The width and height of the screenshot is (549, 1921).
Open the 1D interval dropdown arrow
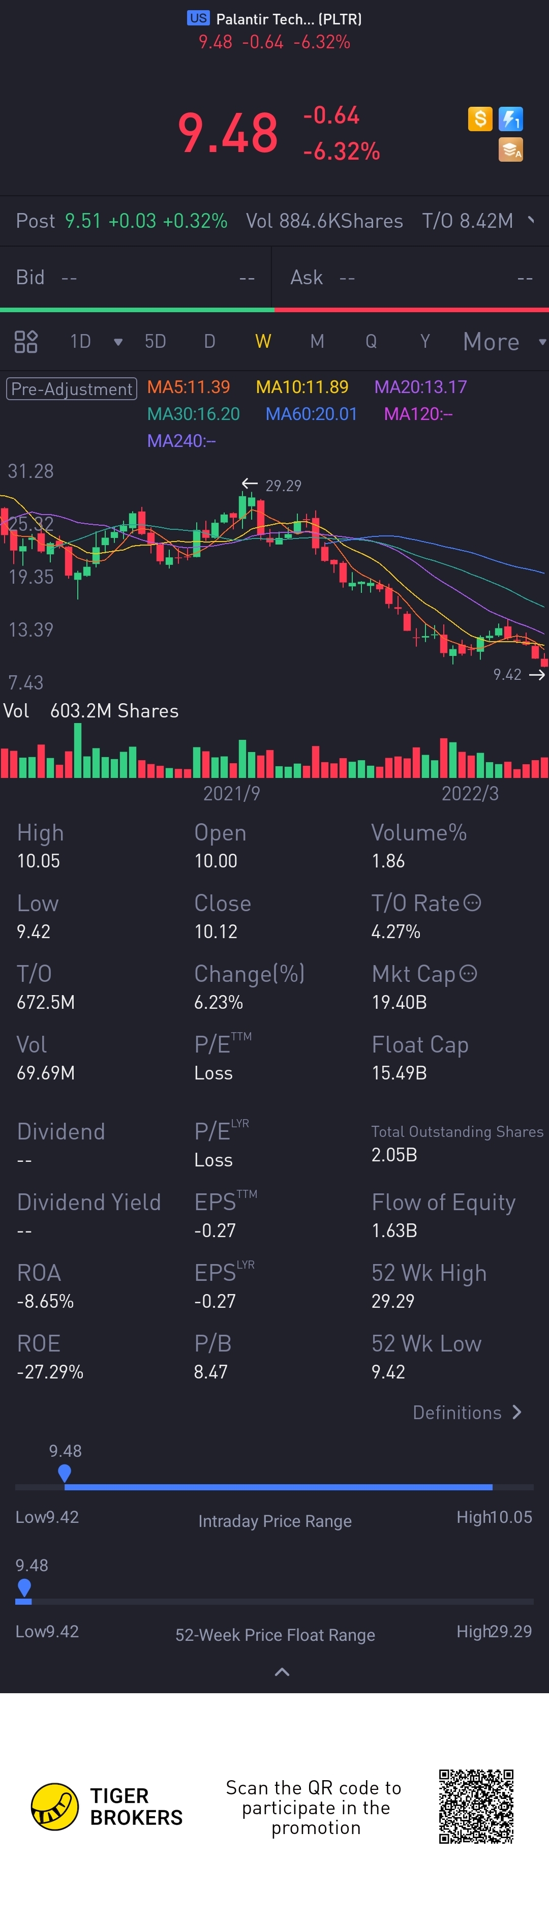pyautogui.click(x=118, y=342)
